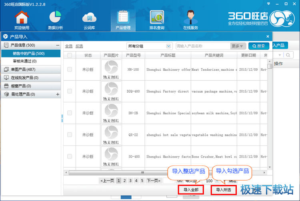The width and height of the screenshot is (300, 201).
Task: Click QX-22 product image thumbnail
Action: pos(111,135)
